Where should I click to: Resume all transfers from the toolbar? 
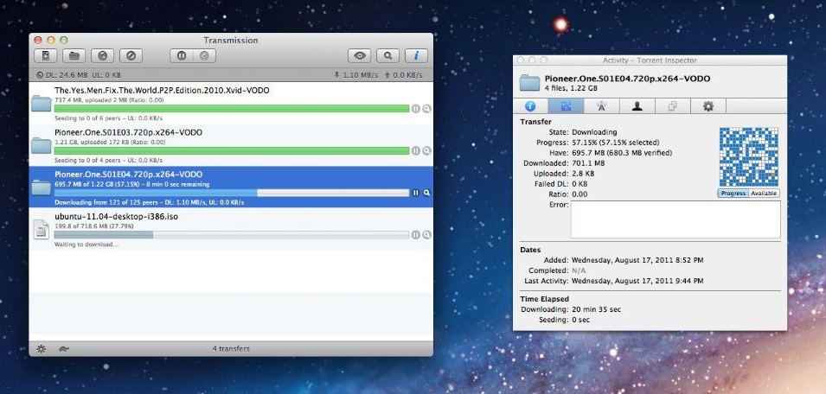(204, 55)
